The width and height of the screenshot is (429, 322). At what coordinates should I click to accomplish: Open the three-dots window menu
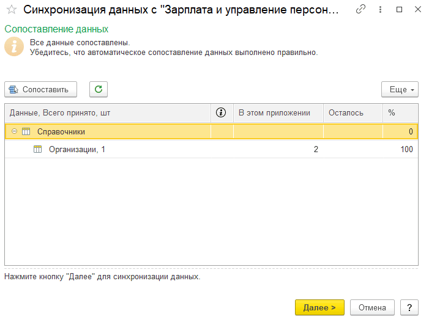[381, 10]
